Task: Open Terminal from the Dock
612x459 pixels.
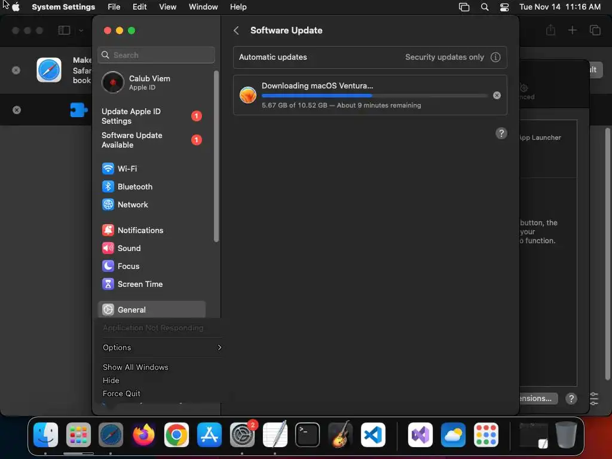Action: pyautogui.click(x=308, y=434)
